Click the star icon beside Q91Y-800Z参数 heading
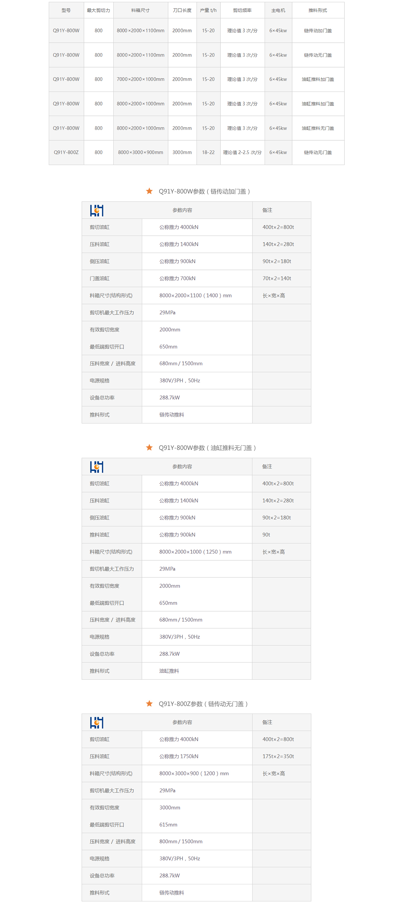 (149, 704)
